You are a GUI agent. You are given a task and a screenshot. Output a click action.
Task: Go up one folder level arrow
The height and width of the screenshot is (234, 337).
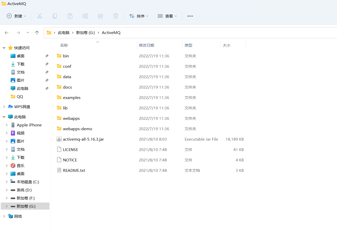click(37, 33)
